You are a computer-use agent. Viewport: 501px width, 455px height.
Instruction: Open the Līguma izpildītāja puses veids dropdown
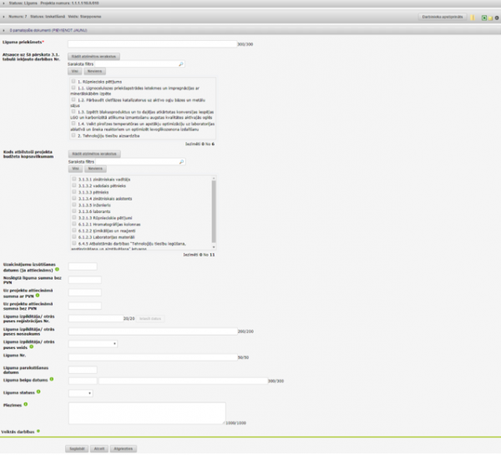point(92,343)
